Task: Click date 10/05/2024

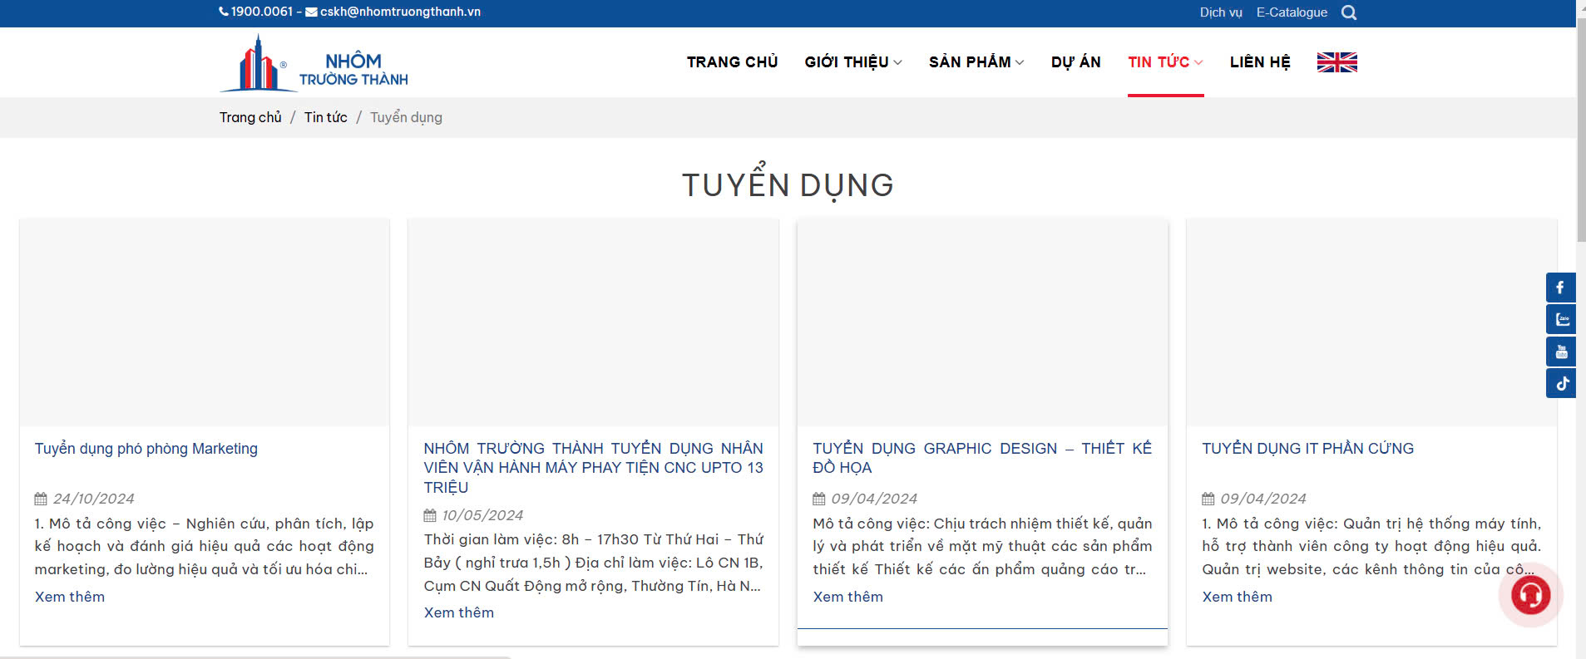Action: tap(482, 515)
